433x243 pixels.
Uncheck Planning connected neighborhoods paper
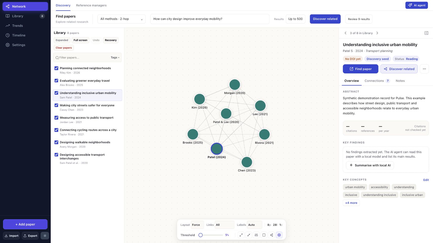(x=56, y=68)
